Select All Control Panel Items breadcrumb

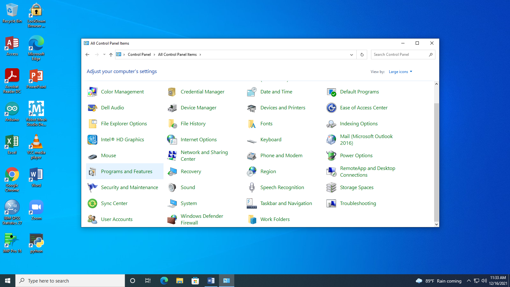177,55
